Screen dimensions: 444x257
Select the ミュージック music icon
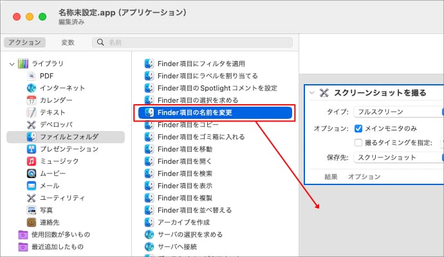(x=32, y=161)
